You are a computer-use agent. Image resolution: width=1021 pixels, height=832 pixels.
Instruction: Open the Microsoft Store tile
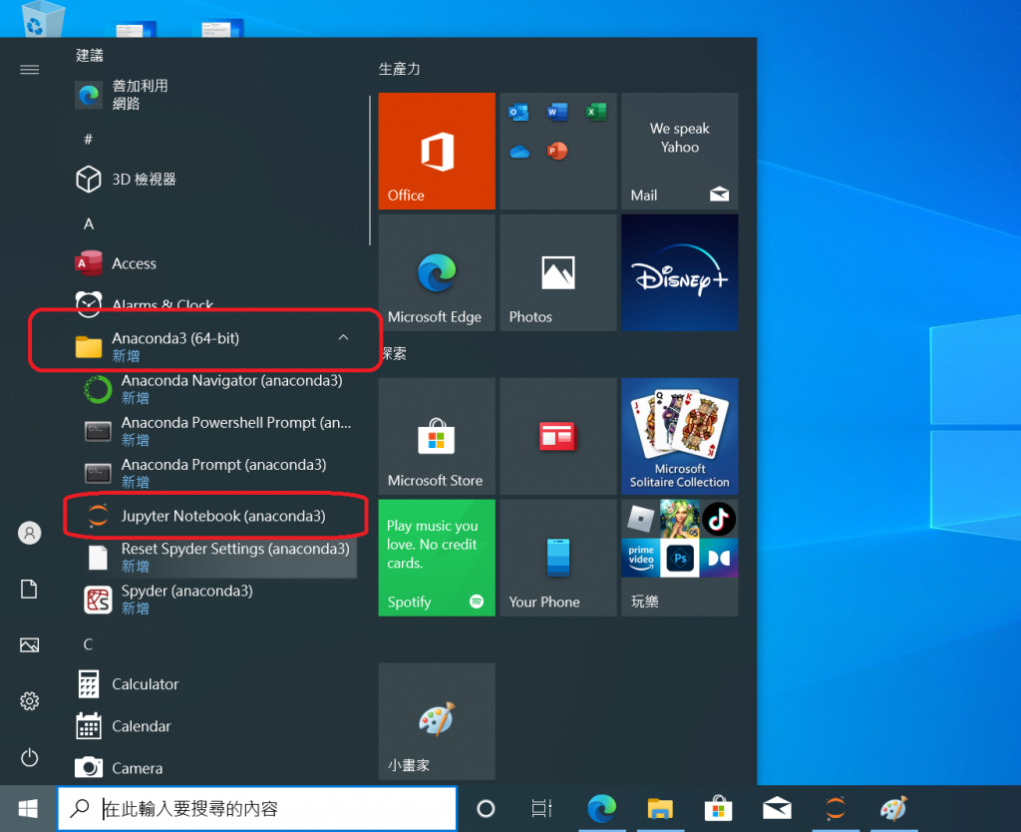[x=437, y=436]
